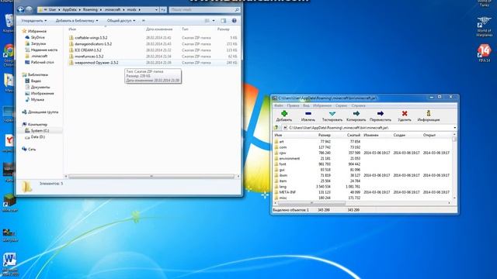Viewport: 497px width, 279px height.
Task: Open view options dropdown arrow in Explorer
Action: [214, 21]
